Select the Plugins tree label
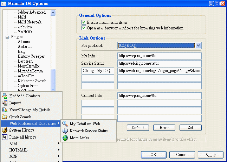227x162 pixels. point(17,37)
